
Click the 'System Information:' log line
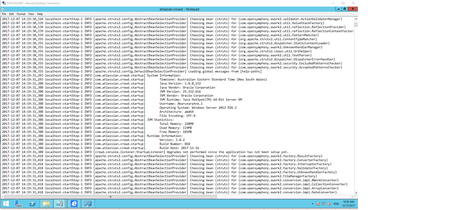coord(164,75)
